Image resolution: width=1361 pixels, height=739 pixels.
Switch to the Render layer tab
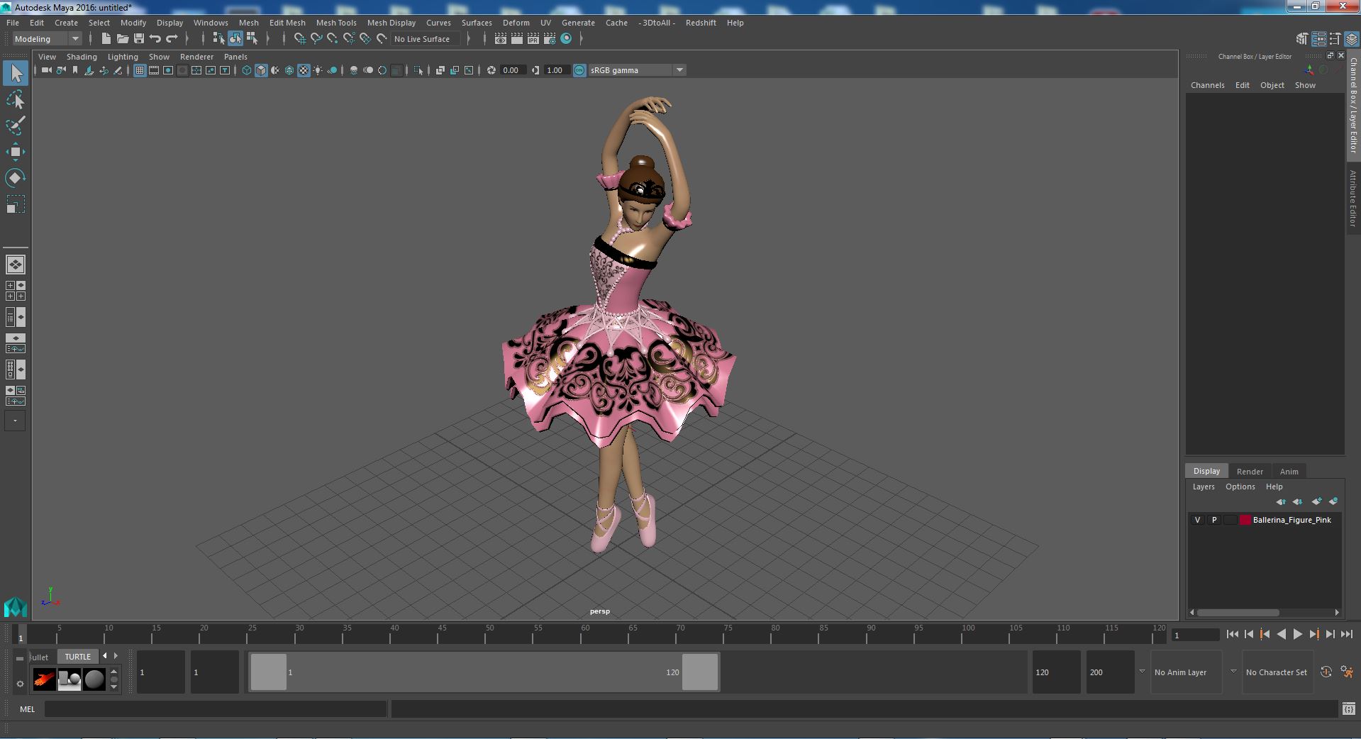[1250, 472]
